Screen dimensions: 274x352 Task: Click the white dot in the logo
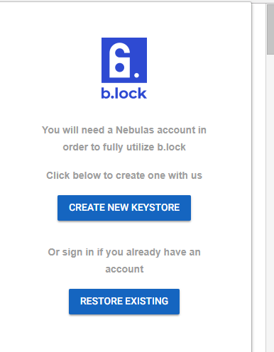[136, 75]
